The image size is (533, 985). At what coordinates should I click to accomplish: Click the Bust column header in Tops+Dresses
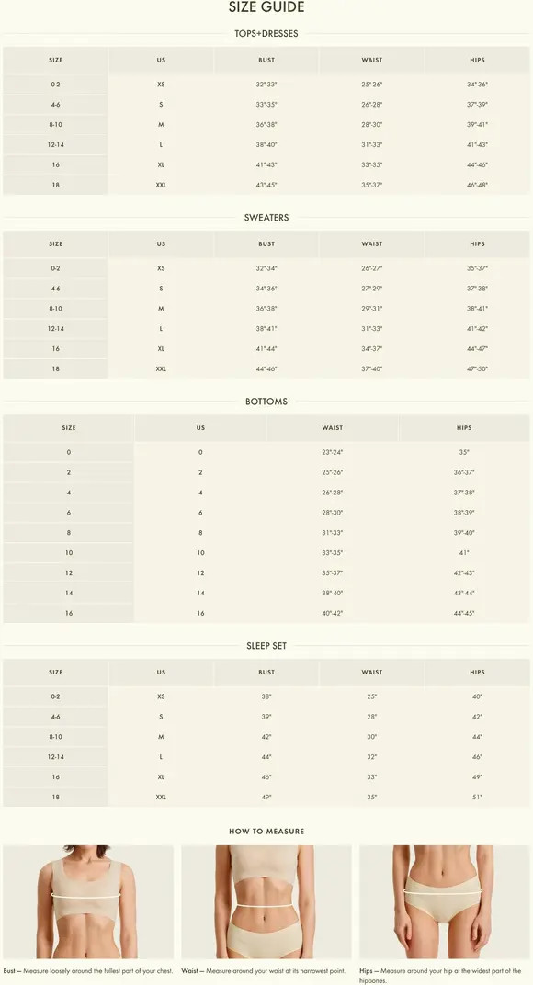(266, 61)
